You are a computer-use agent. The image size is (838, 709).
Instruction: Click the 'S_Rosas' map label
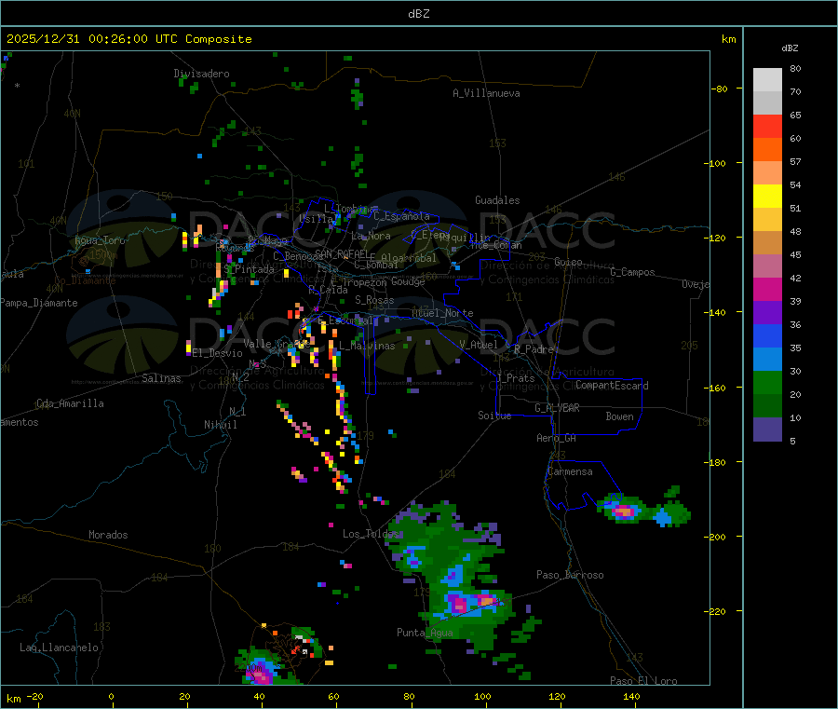click(374, 300)
